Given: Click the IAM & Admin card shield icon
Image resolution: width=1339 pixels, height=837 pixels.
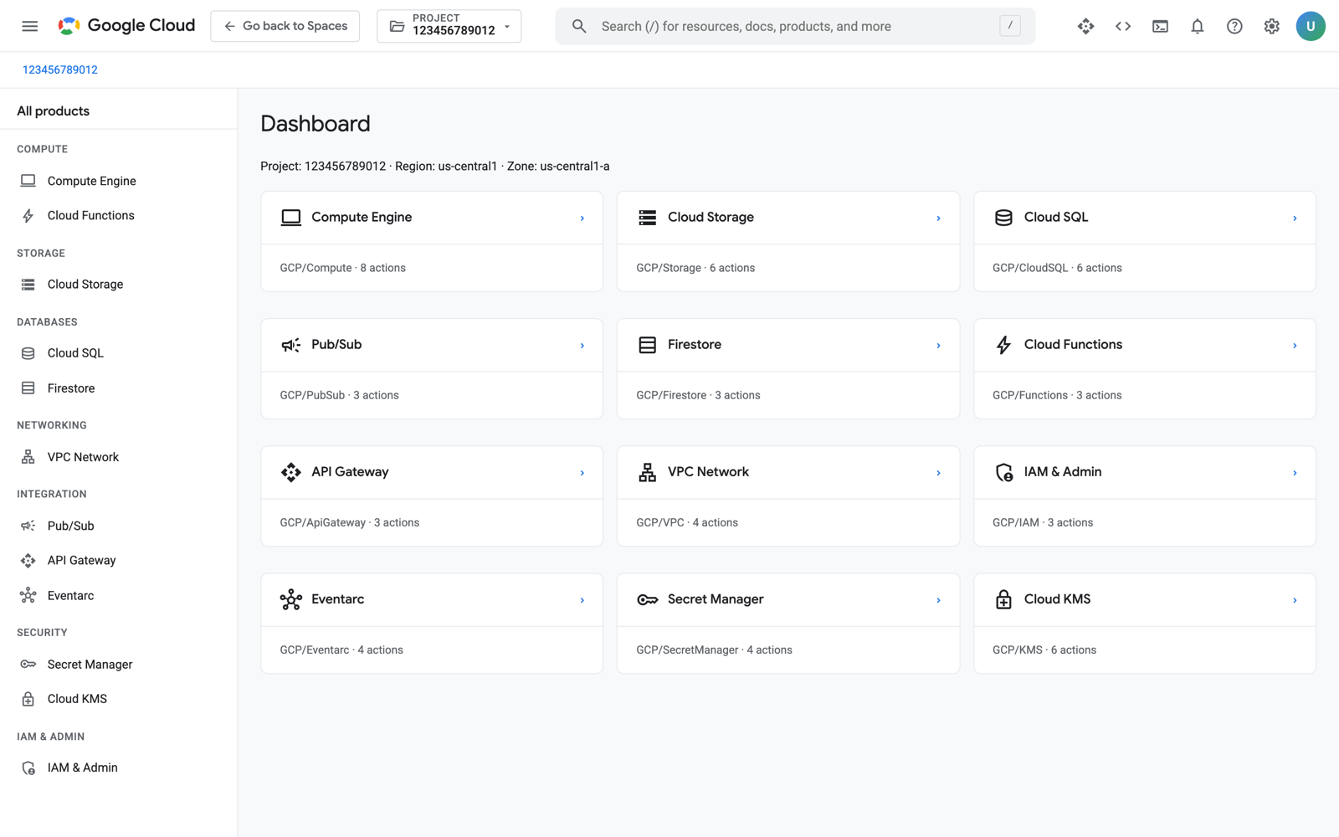Looking at the screenshot, I should click(x=1003, y=472).
